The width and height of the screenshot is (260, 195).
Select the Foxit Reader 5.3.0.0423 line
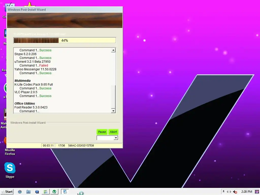[31, 107]
